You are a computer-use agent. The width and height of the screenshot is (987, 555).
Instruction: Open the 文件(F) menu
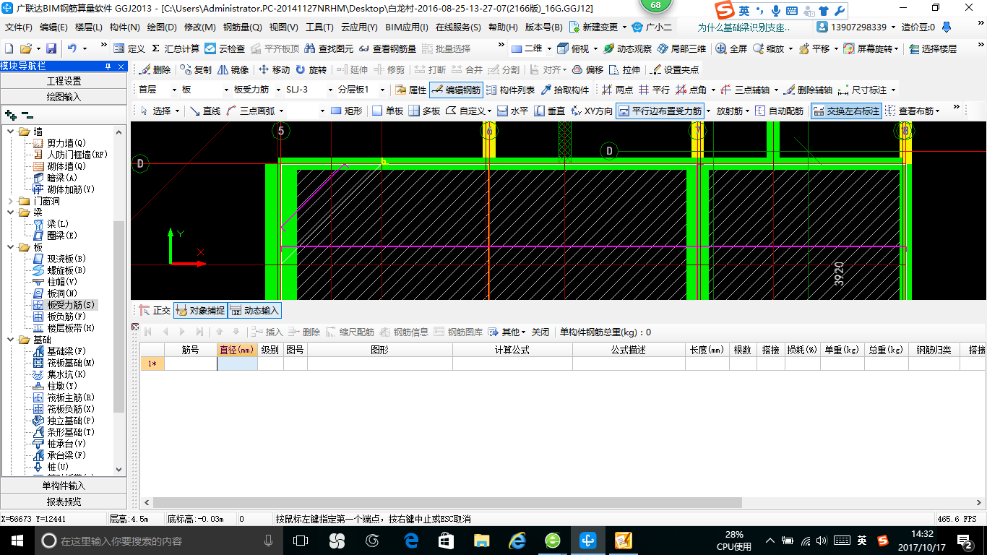click(19, 27)
